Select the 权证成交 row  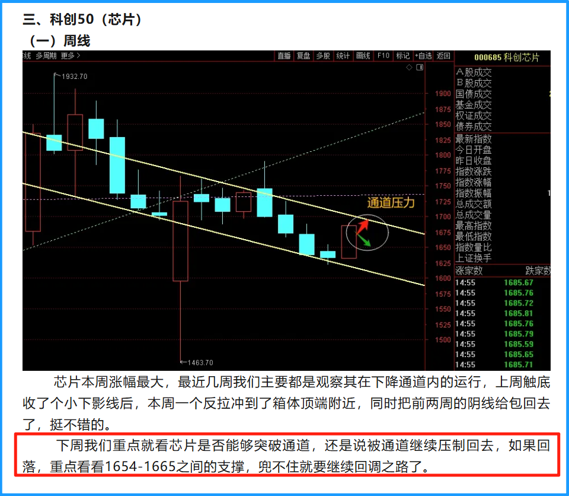474,116
